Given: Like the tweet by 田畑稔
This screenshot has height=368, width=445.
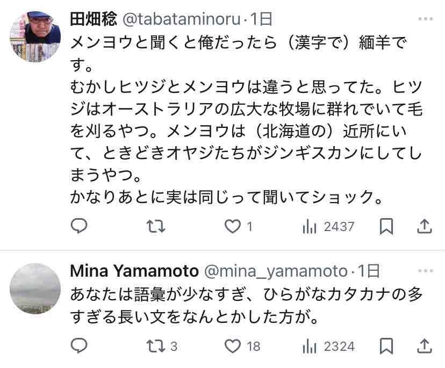Looking at the screenshot, I should pos(232,227).
